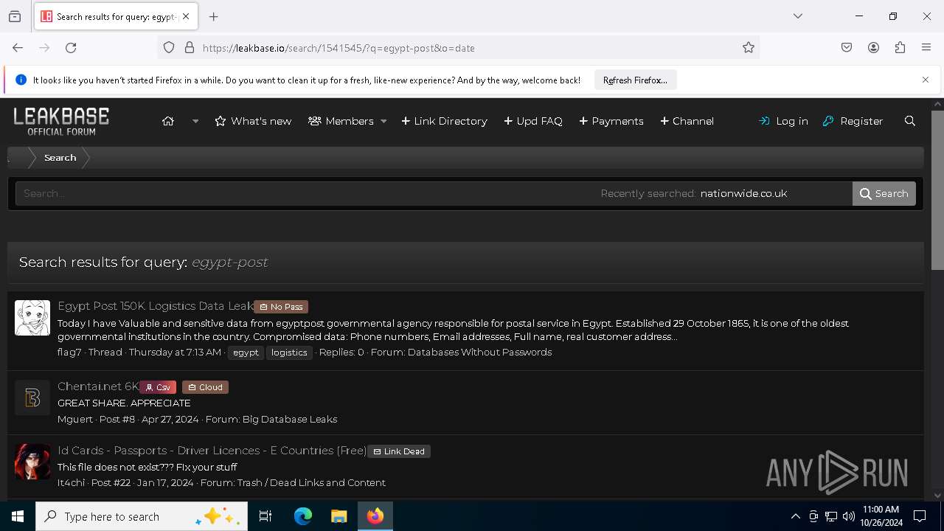This screenshot has height=531, width=944.
Task: Open flag7 username link
Action: point(69,353)
